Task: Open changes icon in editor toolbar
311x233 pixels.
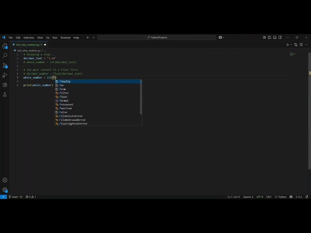Action: (296, 45)
